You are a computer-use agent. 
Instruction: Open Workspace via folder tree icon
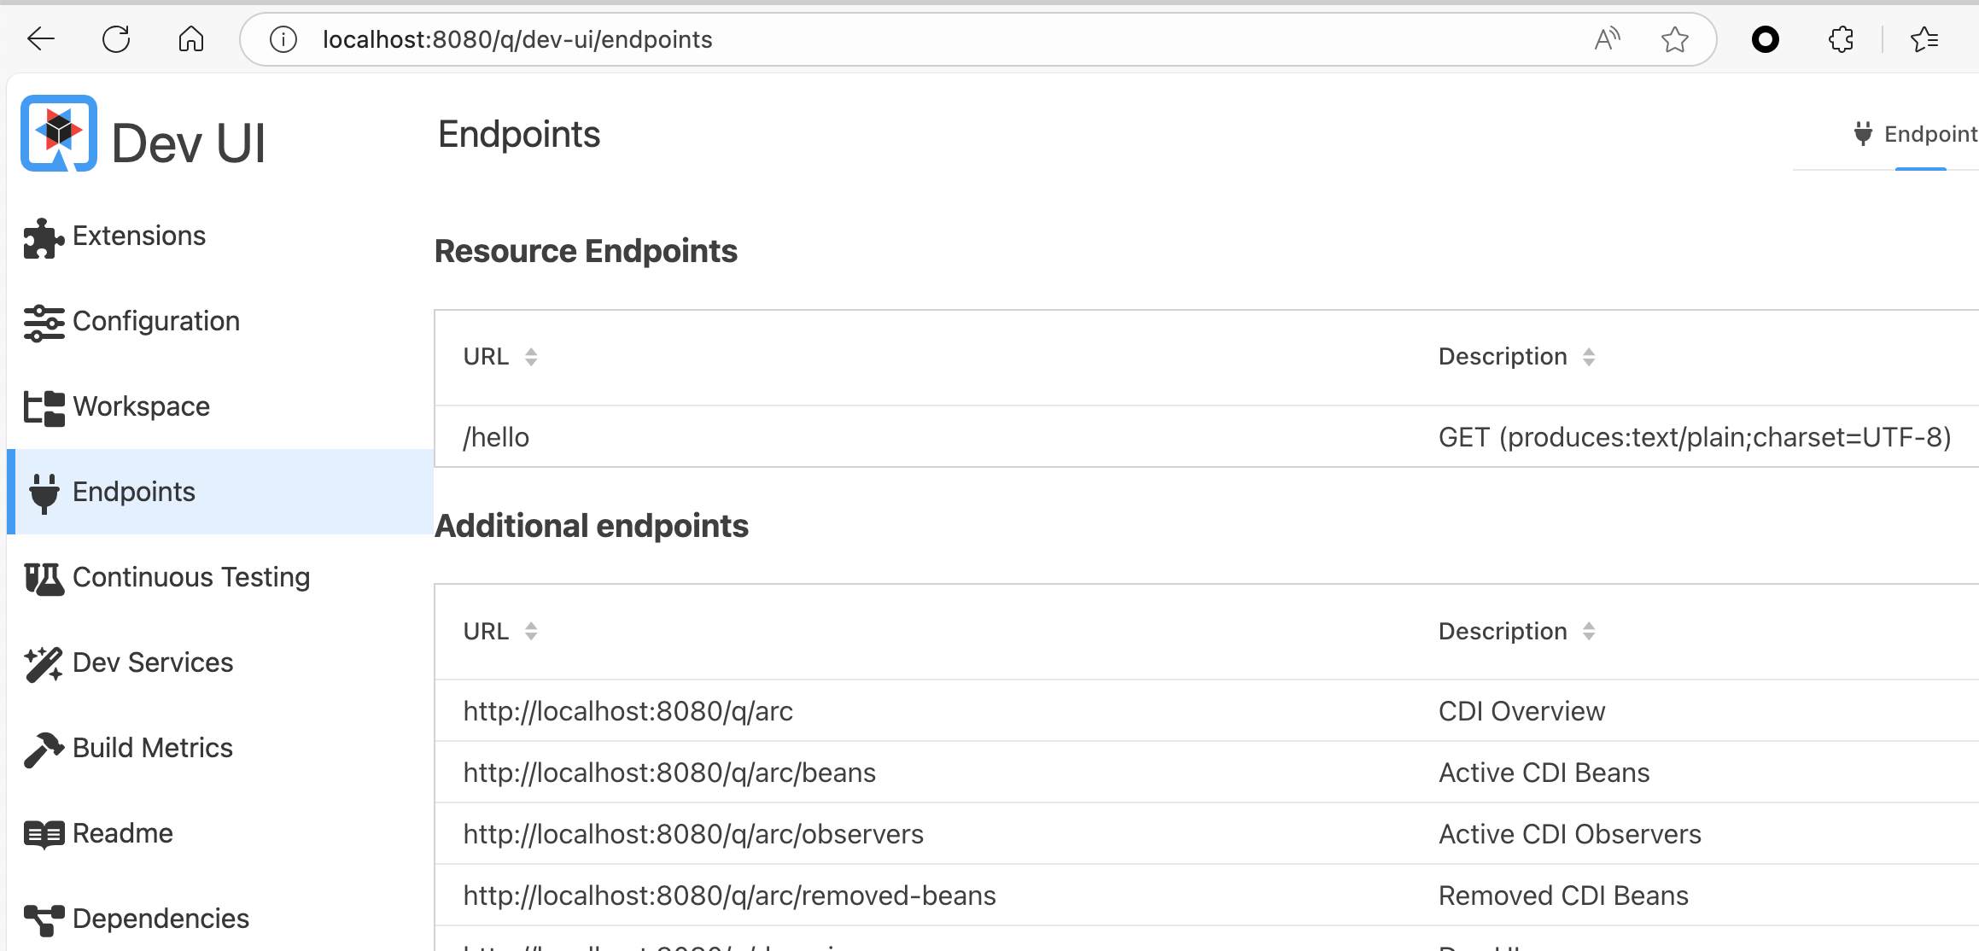[x=44, y=408]
